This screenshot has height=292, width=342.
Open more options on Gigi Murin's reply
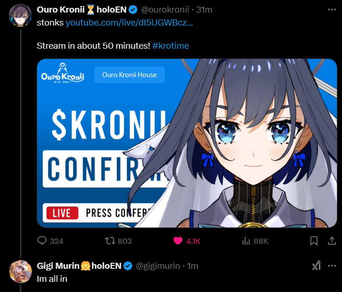point(332,266)
